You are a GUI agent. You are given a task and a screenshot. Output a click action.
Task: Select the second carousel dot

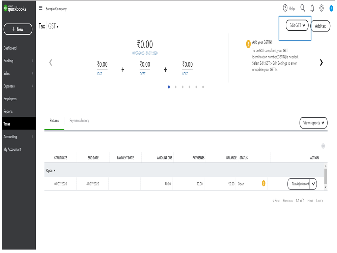[x=176, y=87]
